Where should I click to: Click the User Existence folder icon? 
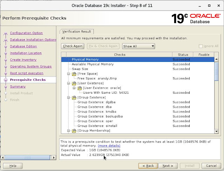tap(74, 83)
